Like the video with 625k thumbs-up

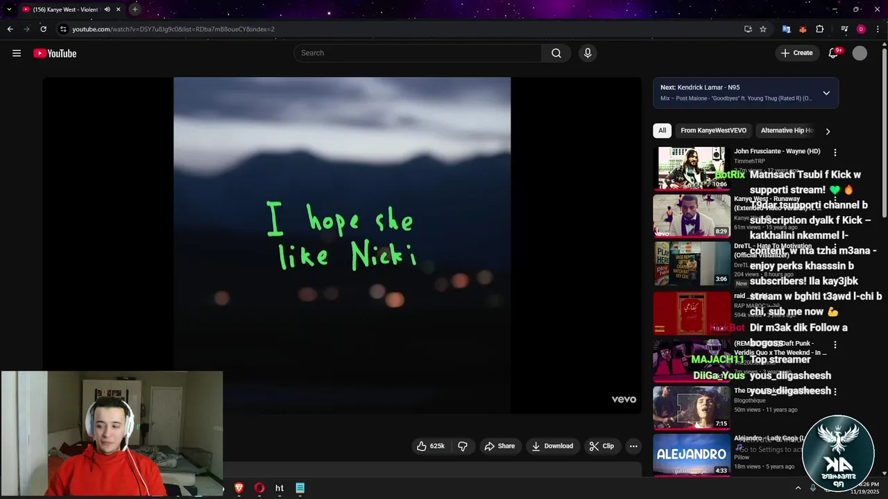click(430, 446)
